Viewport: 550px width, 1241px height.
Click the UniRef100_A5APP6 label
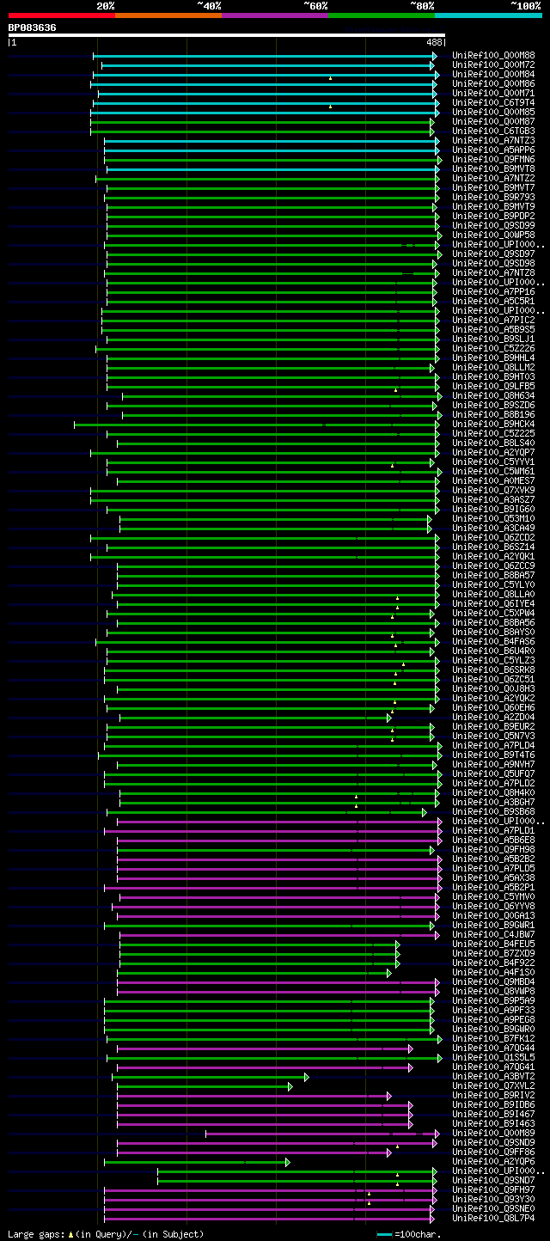click(x=493, y=150)
